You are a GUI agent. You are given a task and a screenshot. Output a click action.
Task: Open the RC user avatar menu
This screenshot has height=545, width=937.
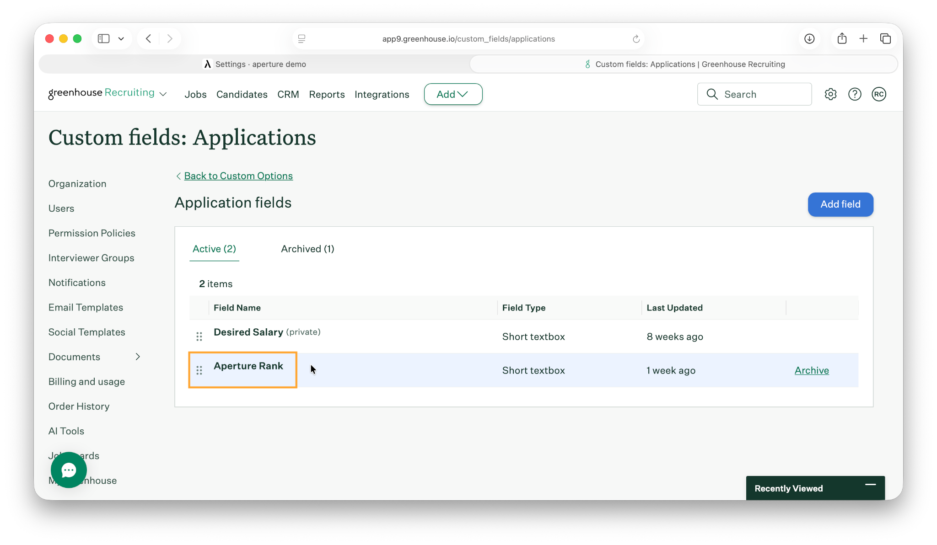click(879, 94)
